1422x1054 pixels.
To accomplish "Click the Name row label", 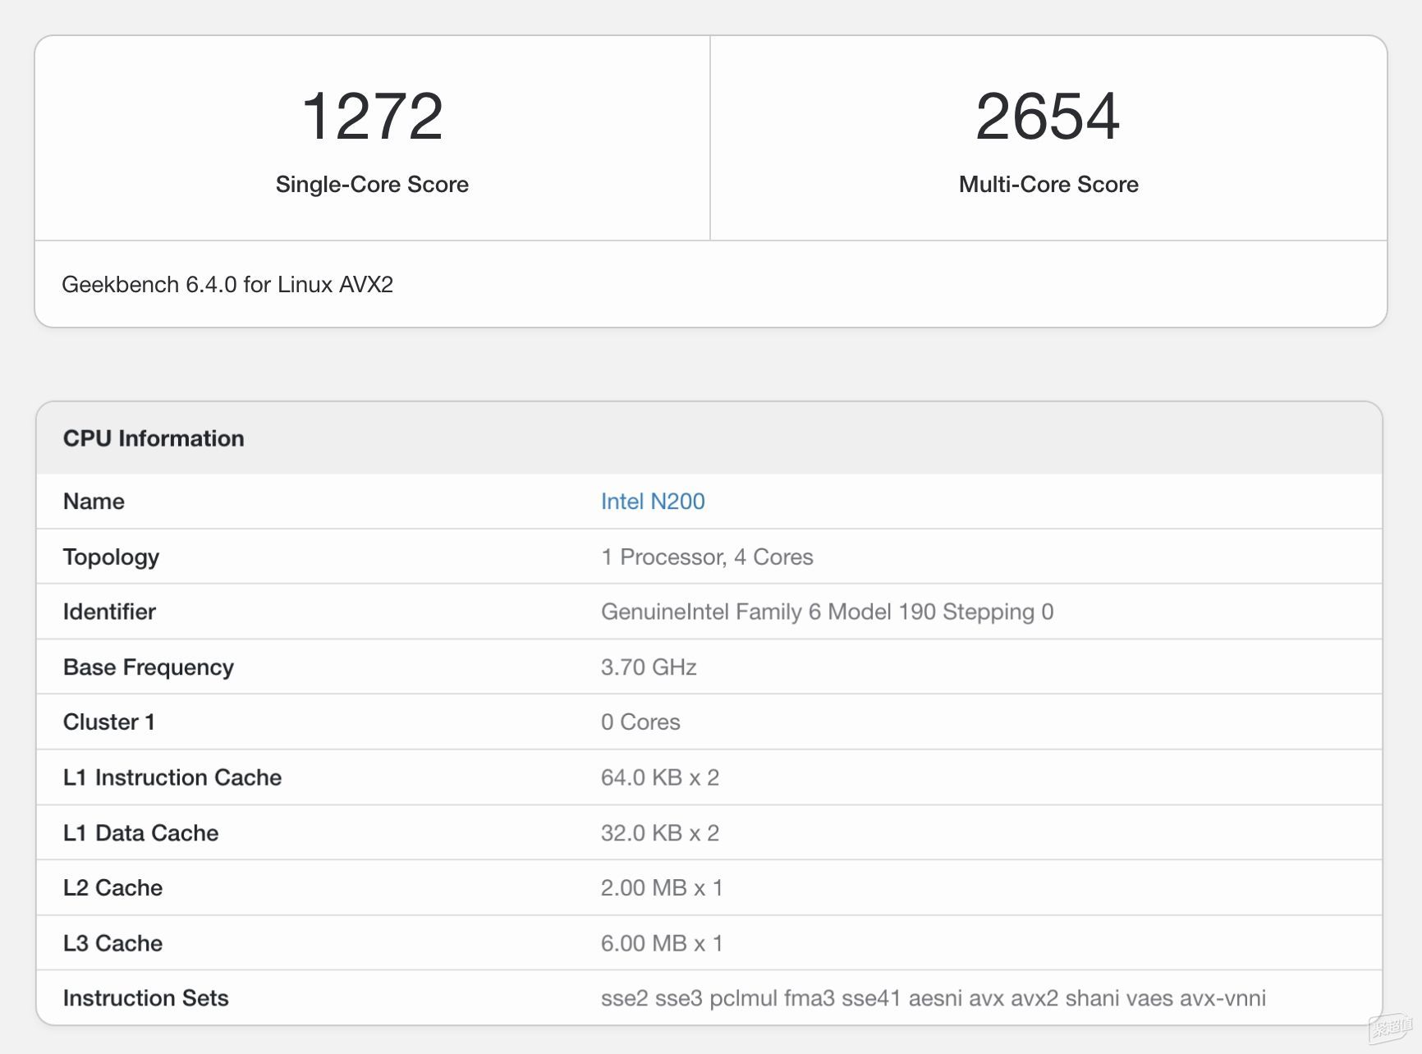I will (x=94, y=502).
